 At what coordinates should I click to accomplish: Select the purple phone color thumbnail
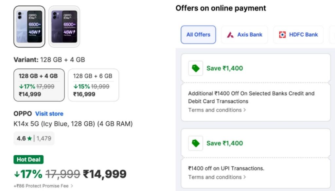pos(64,26)
